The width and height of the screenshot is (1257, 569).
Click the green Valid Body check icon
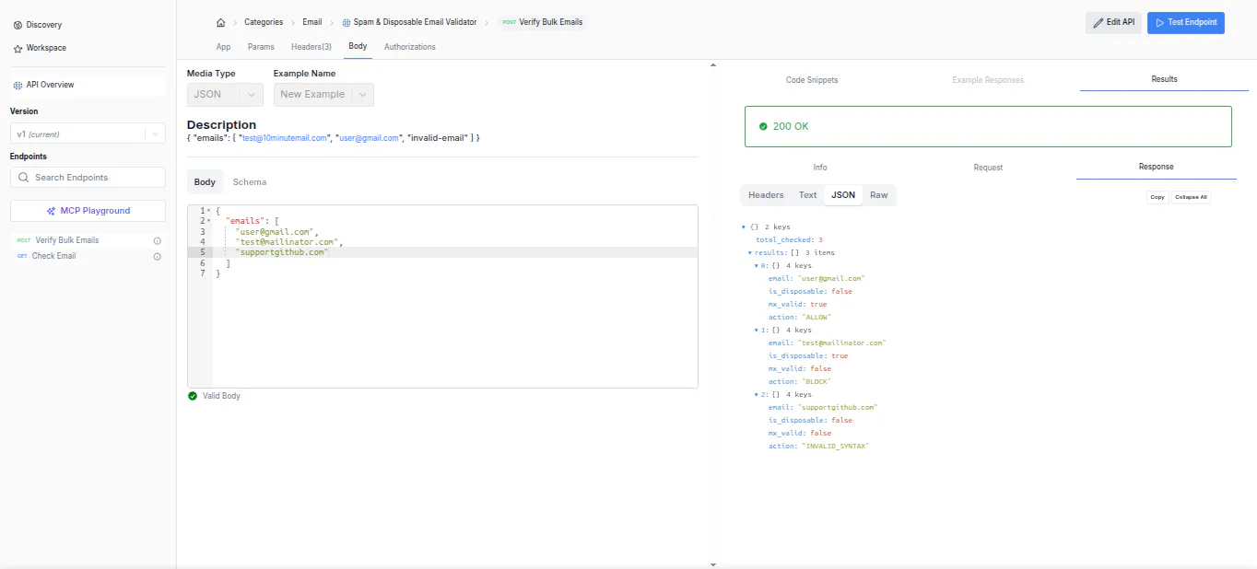click(193, 396)
